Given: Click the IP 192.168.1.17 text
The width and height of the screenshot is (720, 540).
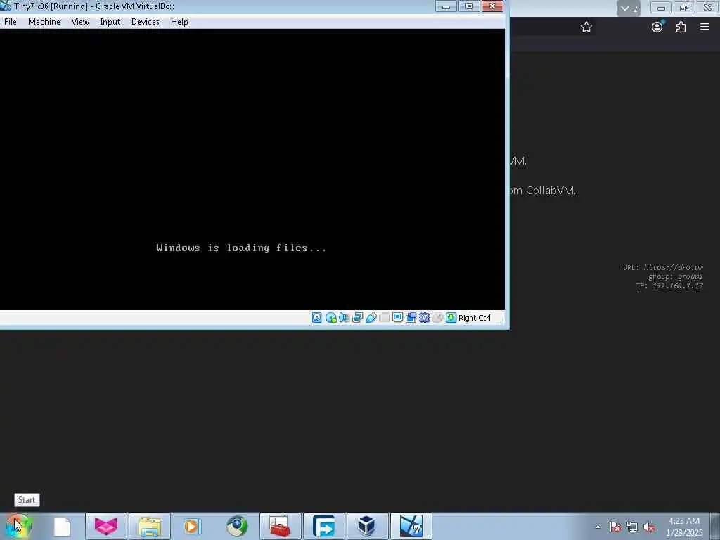Looking at the screenshot, I should pos(669,285).
